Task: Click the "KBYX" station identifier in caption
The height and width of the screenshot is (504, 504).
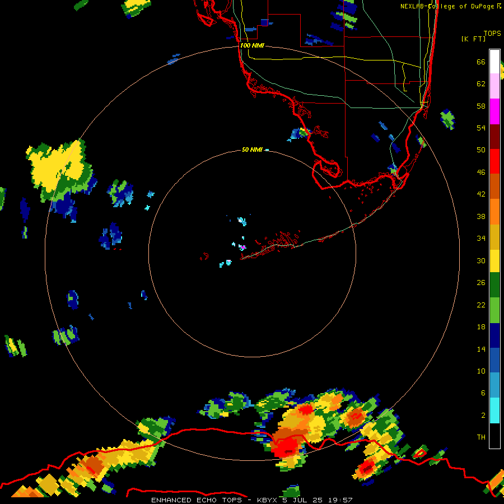Action: tap(267, 500)
